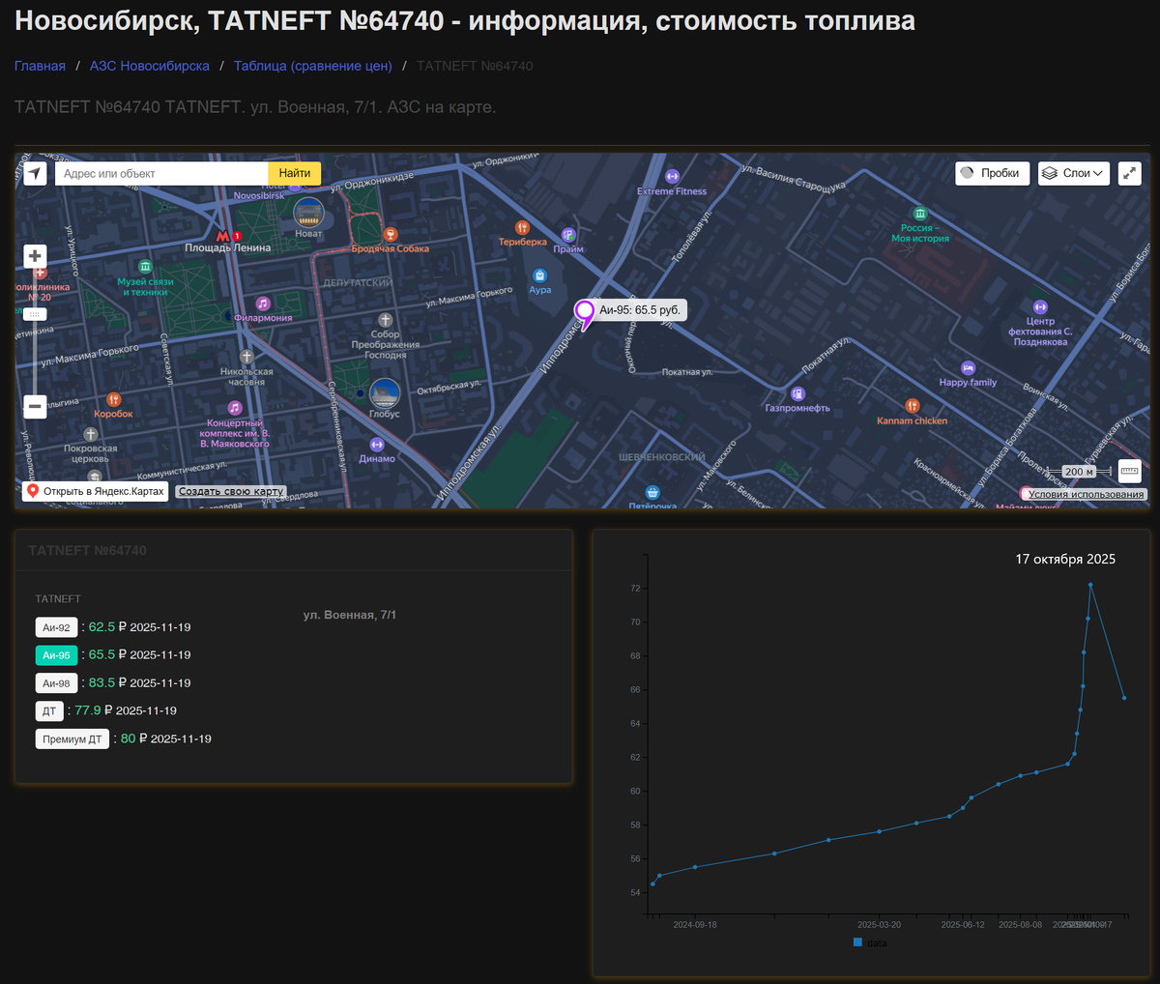The width and height of the screenshot is (1160, 984).
Task: Click the 2025-03-20 axis label
Action: 879,925
